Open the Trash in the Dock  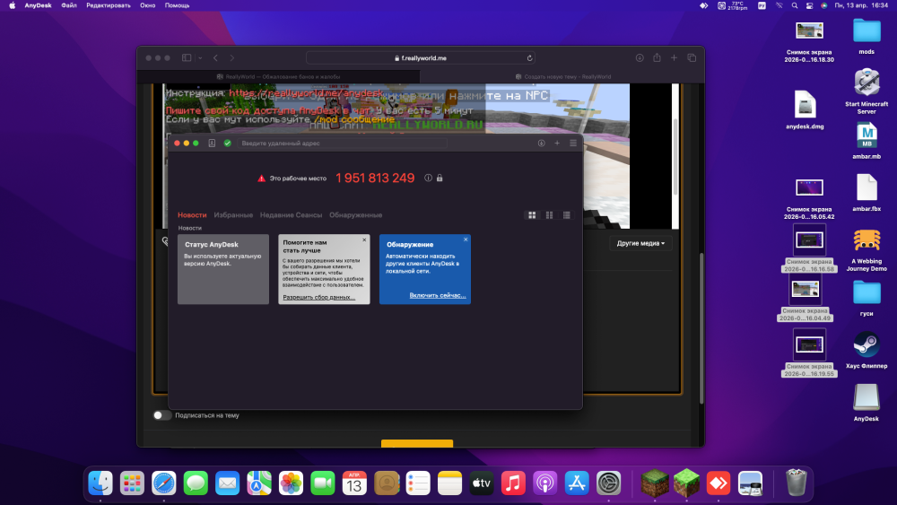pos(796,483)
